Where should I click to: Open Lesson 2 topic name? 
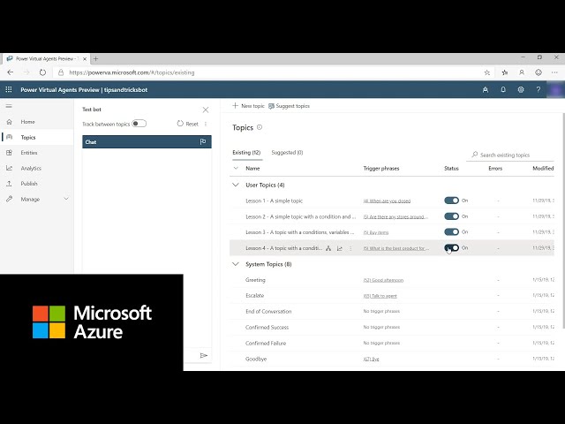300,216
